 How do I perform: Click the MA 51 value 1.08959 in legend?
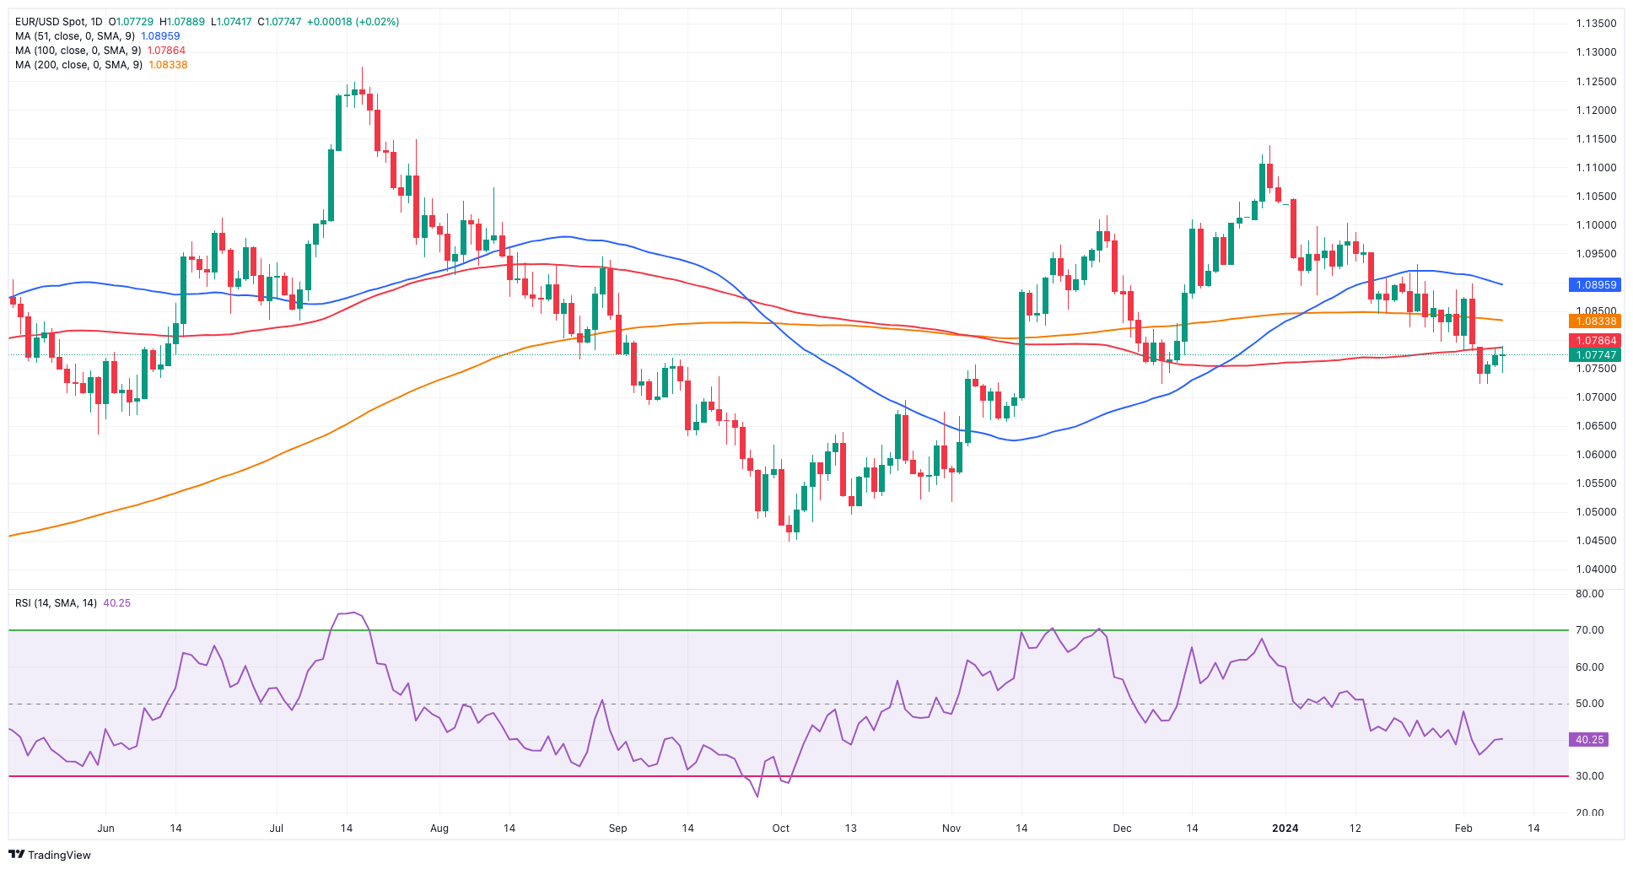pos(160,36)
